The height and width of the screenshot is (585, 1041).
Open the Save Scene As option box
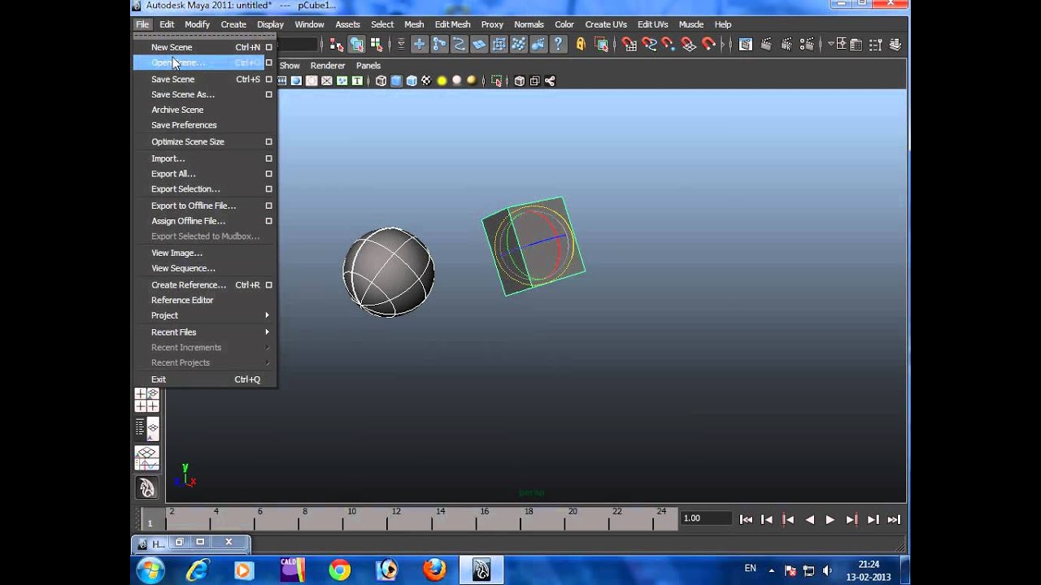tap(268, 94)
